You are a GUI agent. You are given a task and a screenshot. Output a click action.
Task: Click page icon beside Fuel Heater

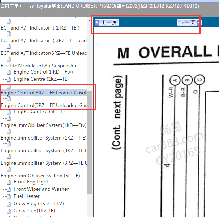click(x=9, y=196)
